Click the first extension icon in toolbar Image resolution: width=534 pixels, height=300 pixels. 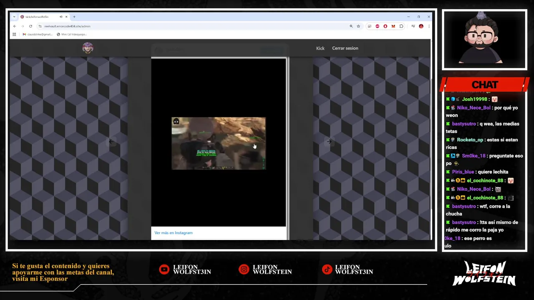point(369,26)
